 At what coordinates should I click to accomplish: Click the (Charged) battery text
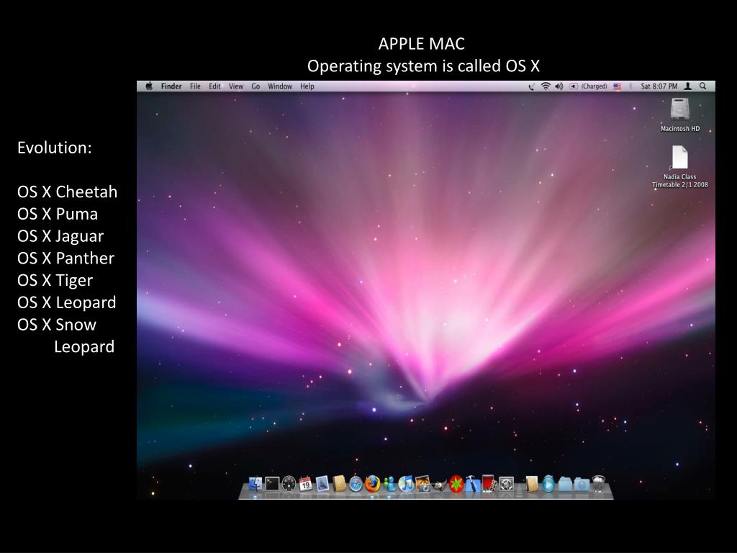click(x=594, y=86)
